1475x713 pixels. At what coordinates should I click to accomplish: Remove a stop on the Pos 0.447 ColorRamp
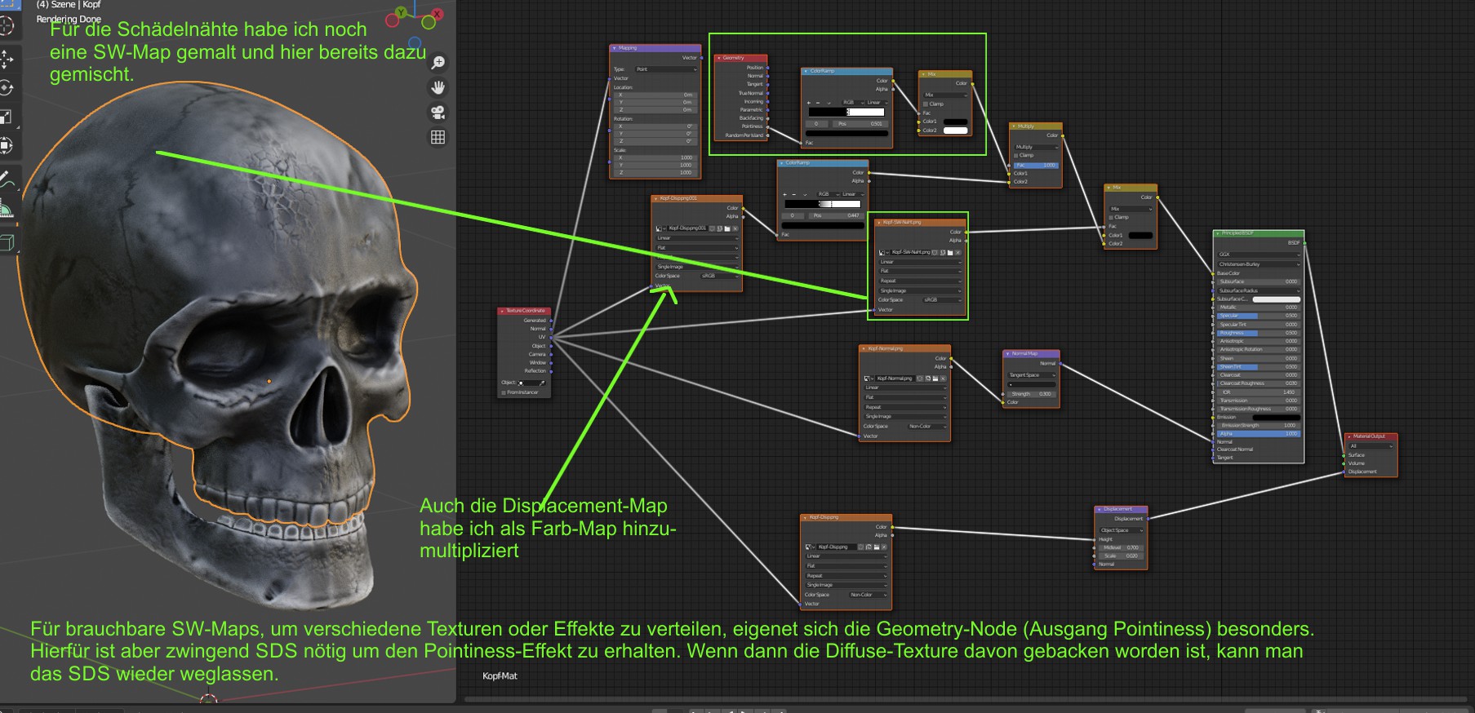(794, 194)
